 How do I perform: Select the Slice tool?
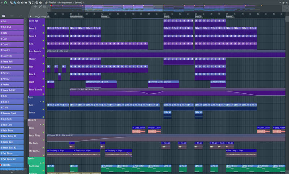pos(30,3)
